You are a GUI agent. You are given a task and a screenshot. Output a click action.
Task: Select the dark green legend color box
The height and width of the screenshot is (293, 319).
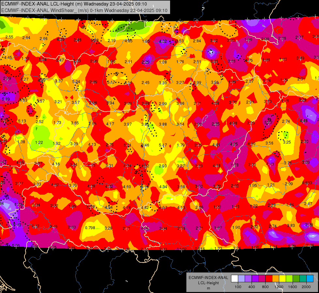[x=296, y=278]
